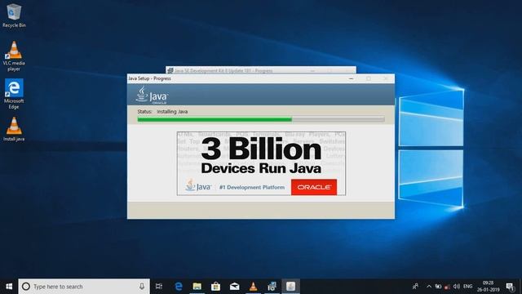Open Microsoft Store from the taskbar
Viewport: 522px width, 294px height.
[215, 287]
